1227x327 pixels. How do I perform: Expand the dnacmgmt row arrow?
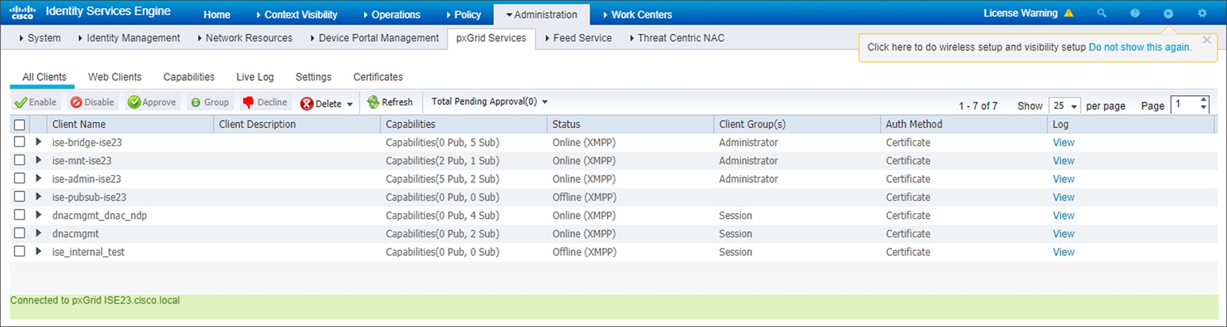coord(38,233)
